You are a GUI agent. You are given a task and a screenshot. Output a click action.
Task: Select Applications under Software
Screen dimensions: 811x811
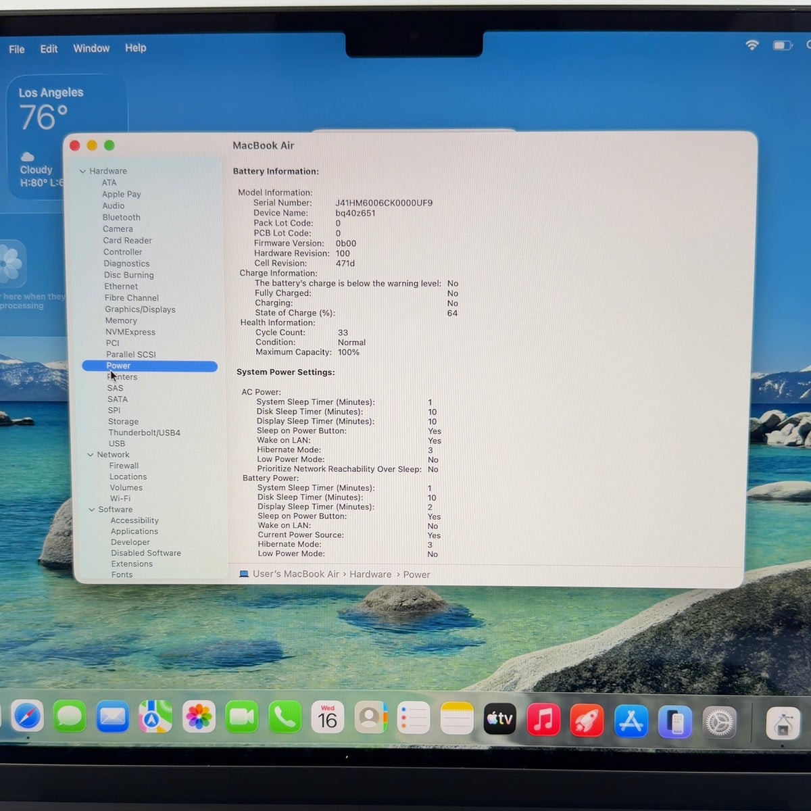click(134, 531)
